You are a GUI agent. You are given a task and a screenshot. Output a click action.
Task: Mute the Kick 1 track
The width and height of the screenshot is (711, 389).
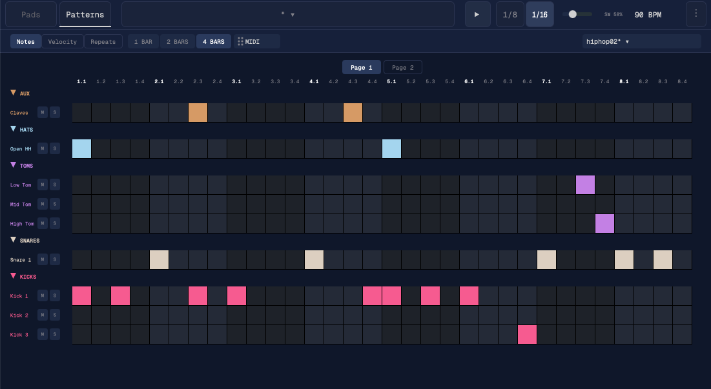43,295
